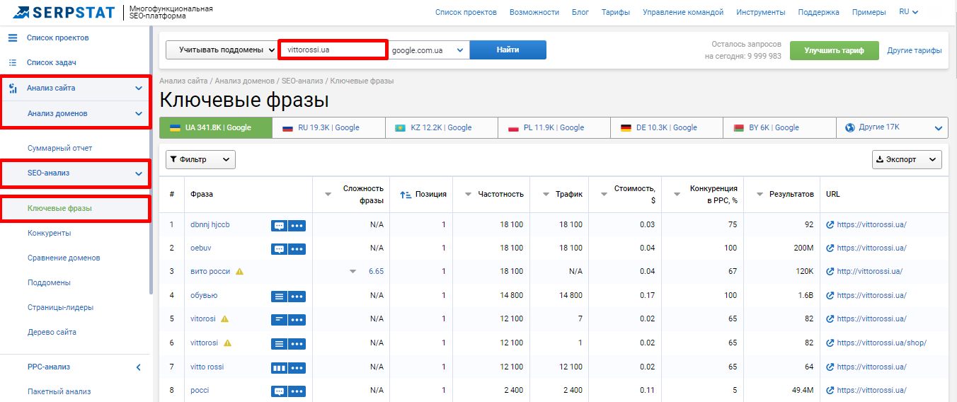Screen dimensions: 957x402
Task: Open the SERP features icon for vitorosi
Action: coord(279,319)
